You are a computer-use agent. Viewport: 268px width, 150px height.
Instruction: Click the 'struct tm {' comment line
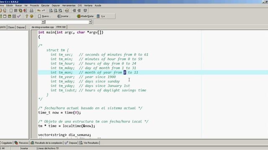(x=57, y=50)
